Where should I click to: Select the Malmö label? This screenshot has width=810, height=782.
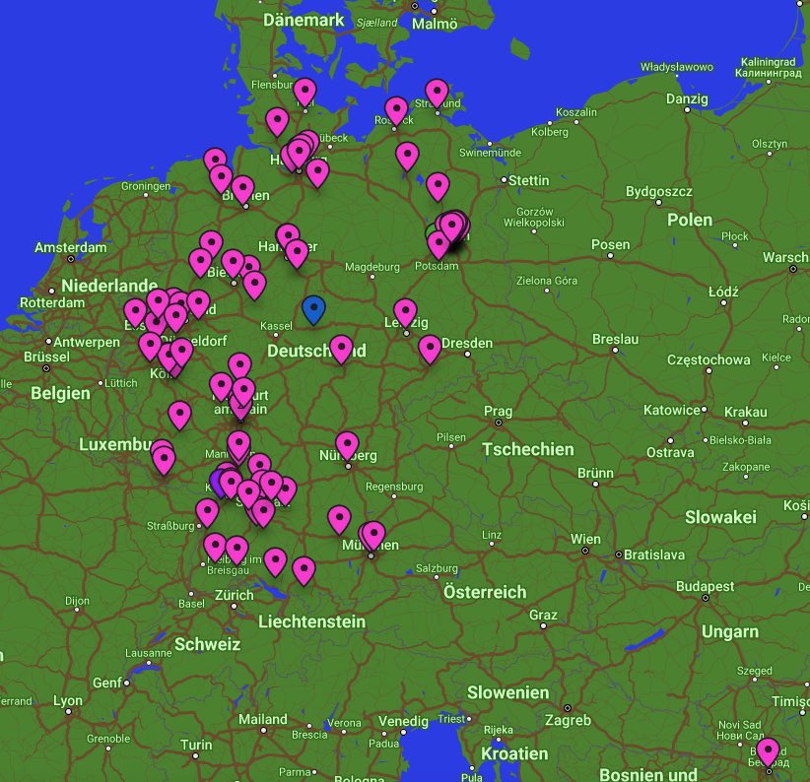click(x=435, y=24)
